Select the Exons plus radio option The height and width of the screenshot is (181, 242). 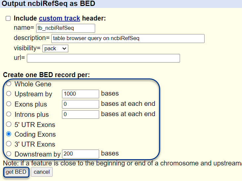(x=9, y=104)
